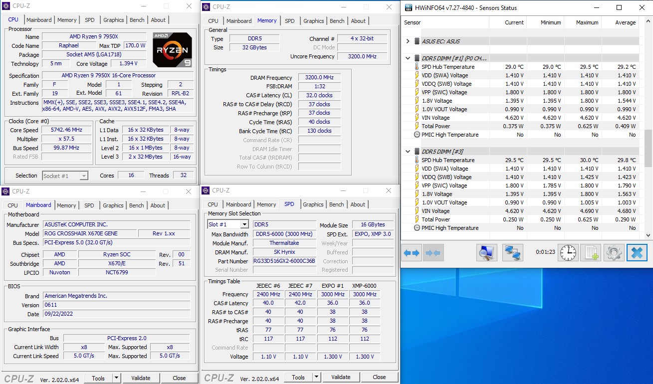This screenshot has width=653, height=384.
Task: Click the ROG CROSSHAIR X670E GENE model field
Action: [x=89, y=233]
